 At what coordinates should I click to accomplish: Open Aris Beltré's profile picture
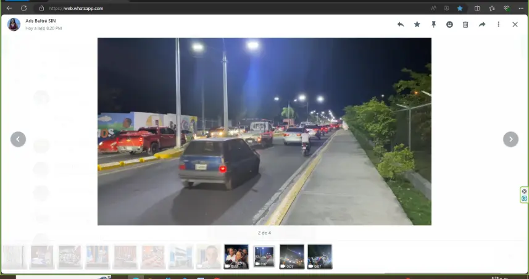point(14,25)
